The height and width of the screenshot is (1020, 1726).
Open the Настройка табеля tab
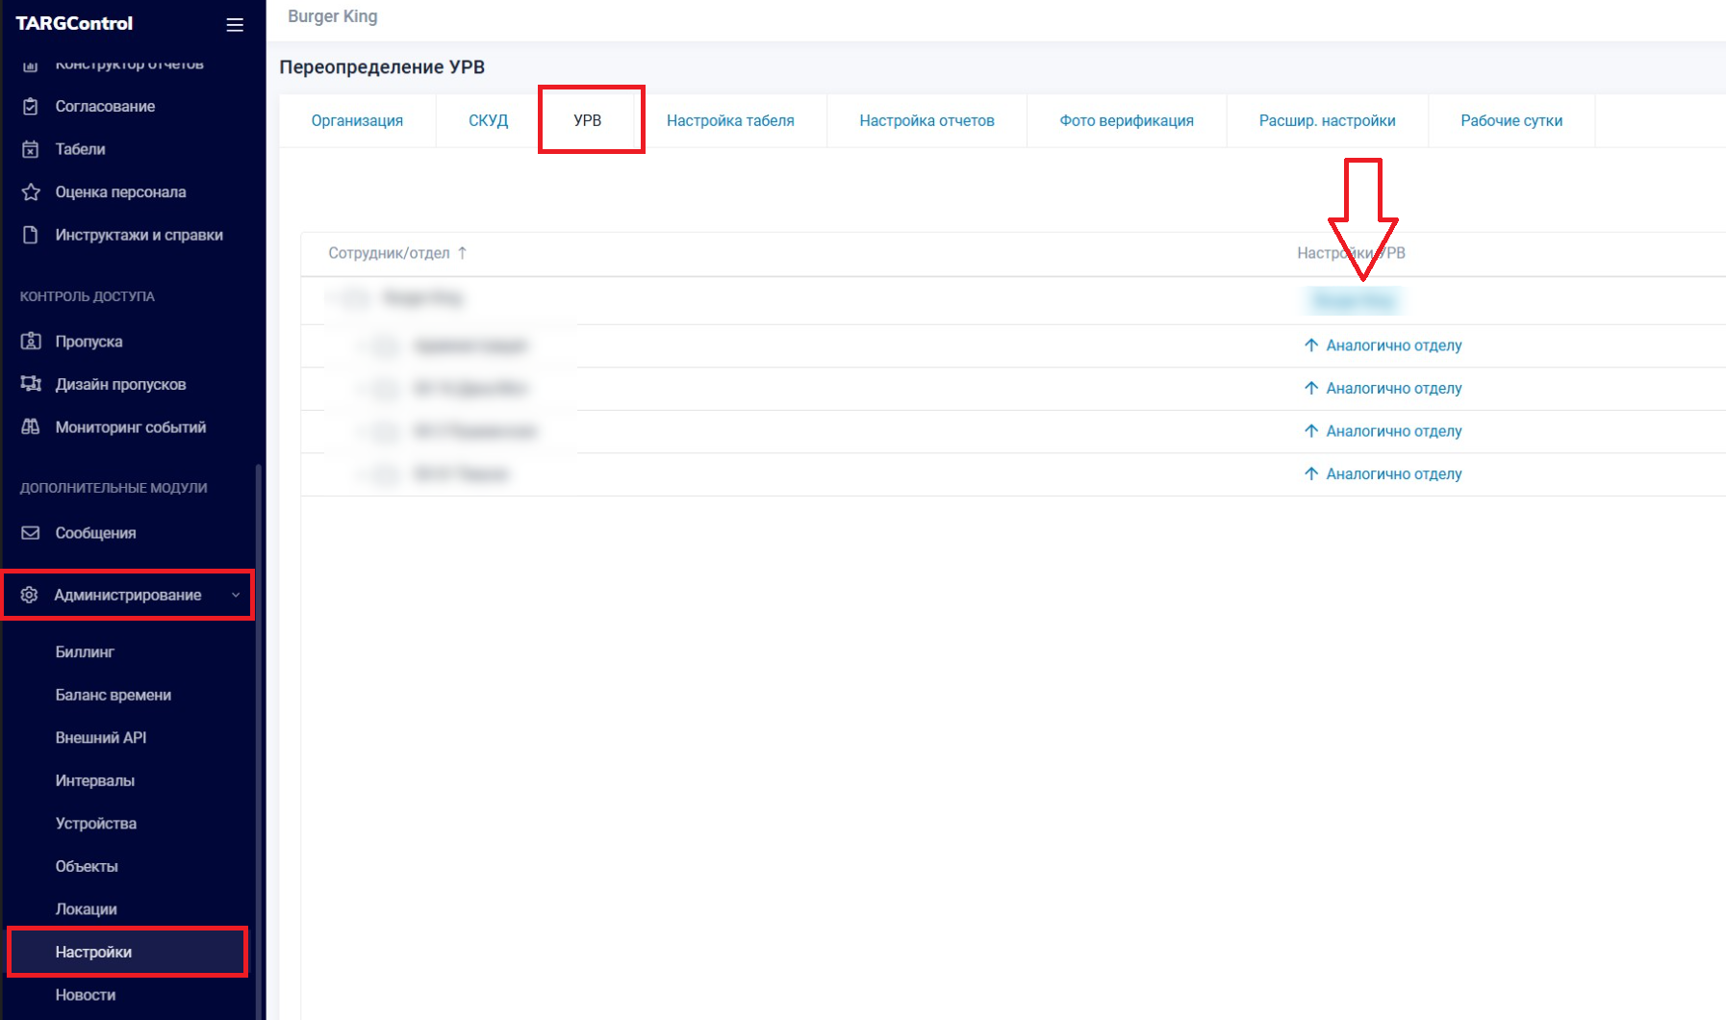click(730, 121)
